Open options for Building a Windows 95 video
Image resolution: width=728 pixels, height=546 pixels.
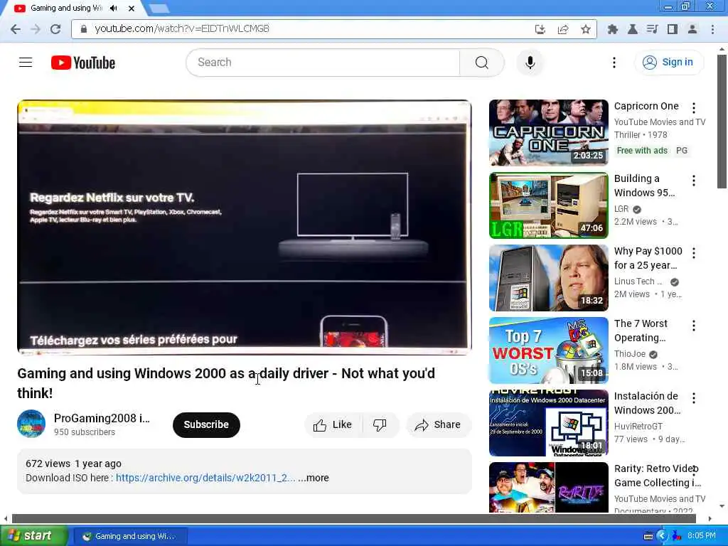click(694, 181)
